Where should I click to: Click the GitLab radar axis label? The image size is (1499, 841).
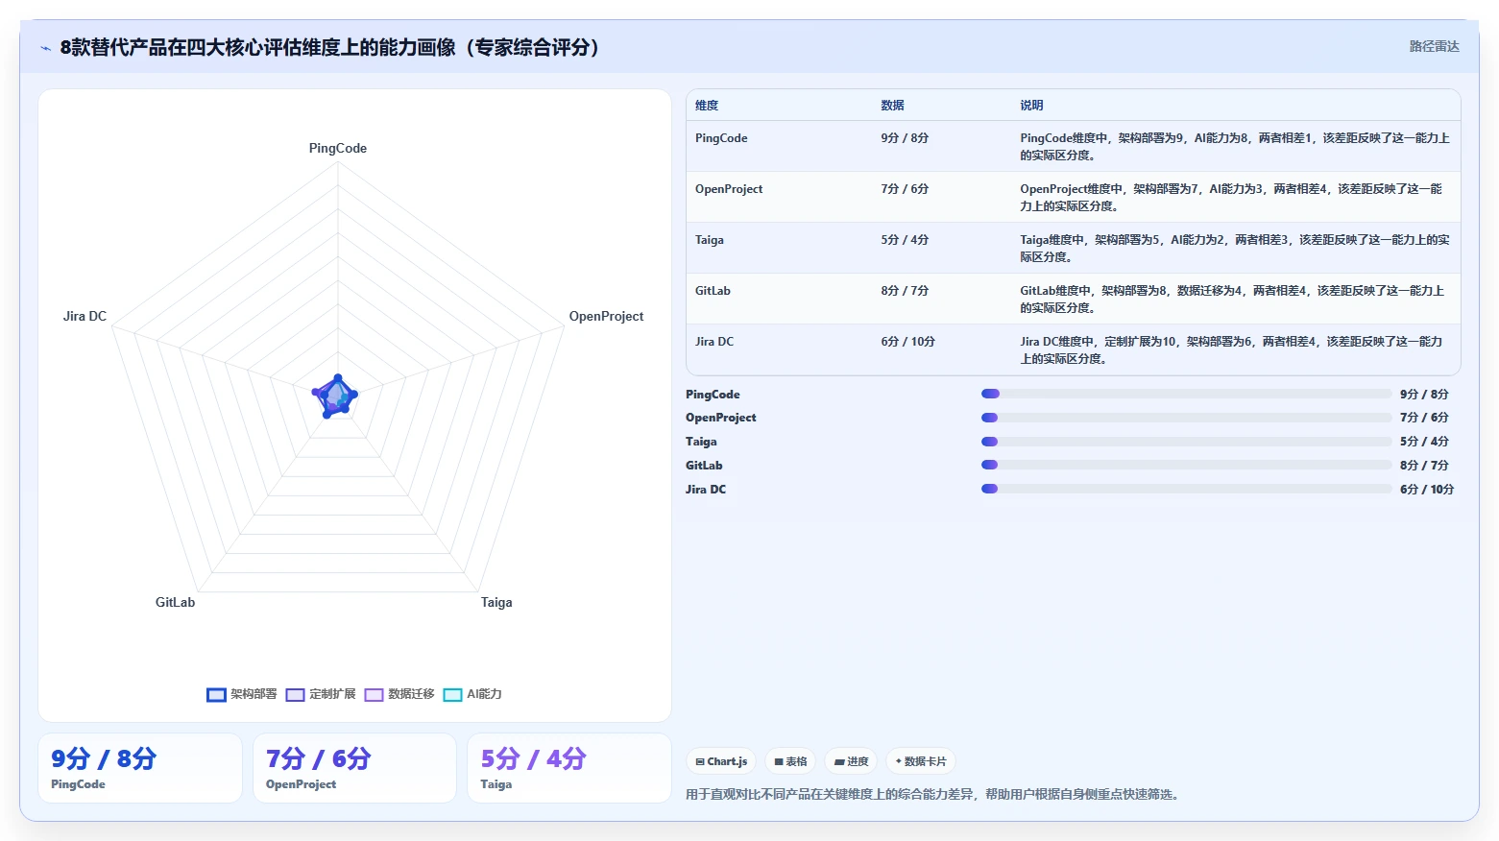click(175, 602)
